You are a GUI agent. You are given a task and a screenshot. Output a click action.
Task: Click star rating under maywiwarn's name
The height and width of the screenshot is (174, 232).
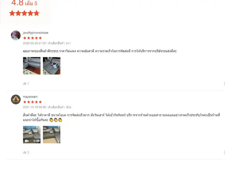tap(32, 102)
